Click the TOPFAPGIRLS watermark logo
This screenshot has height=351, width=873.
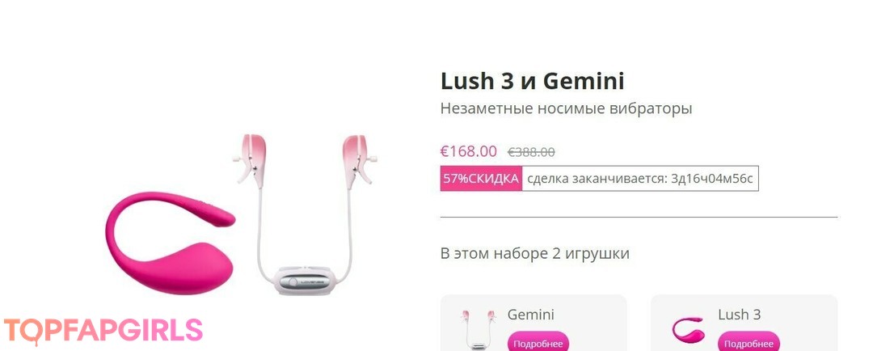[103, 331]
